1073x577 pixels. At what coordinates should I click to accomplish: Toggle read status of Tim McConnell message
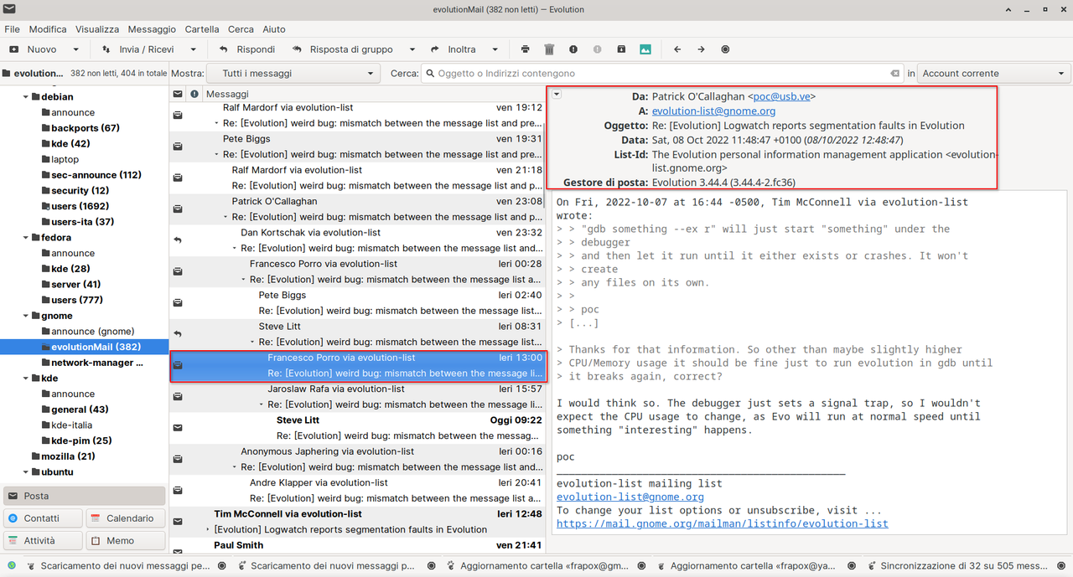[178, 521]
